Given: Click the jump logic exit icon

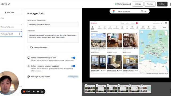Looking at the screenshot, I should (x=29, y=77).
